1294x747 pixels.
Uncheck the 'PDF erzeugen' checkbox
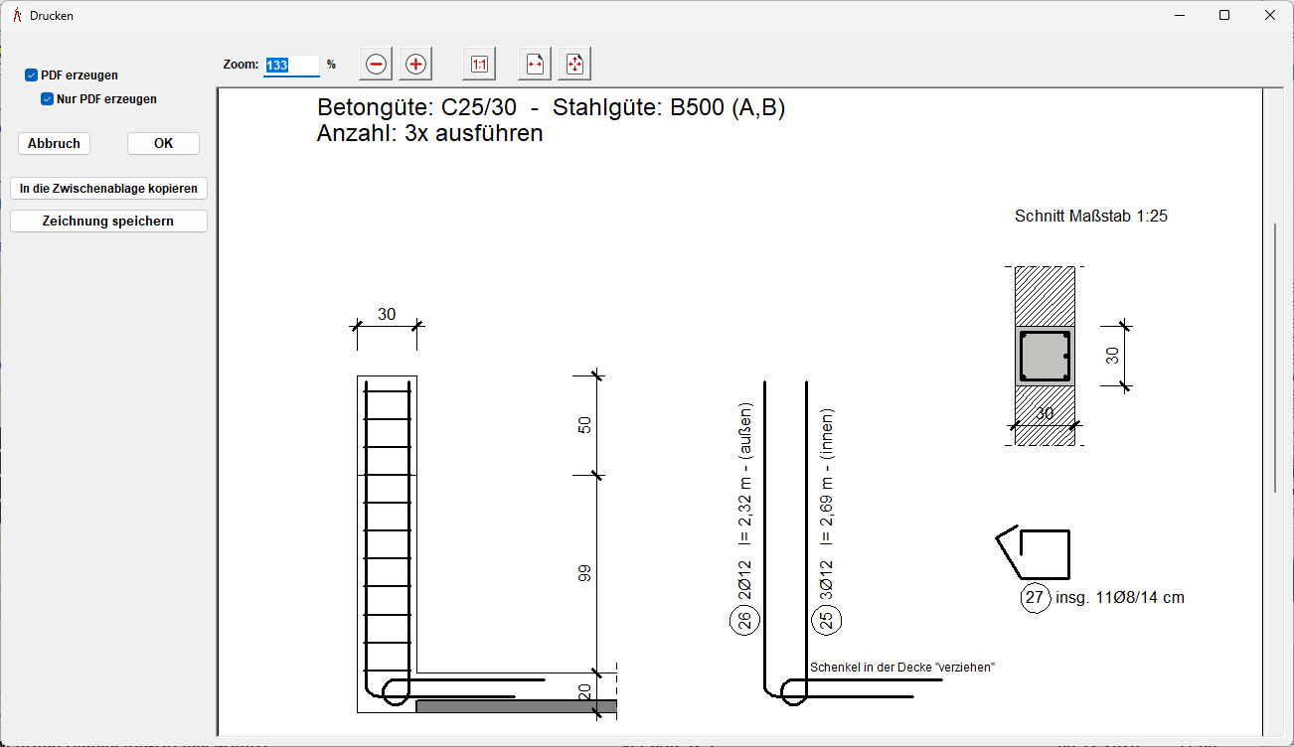click(32, 75)
